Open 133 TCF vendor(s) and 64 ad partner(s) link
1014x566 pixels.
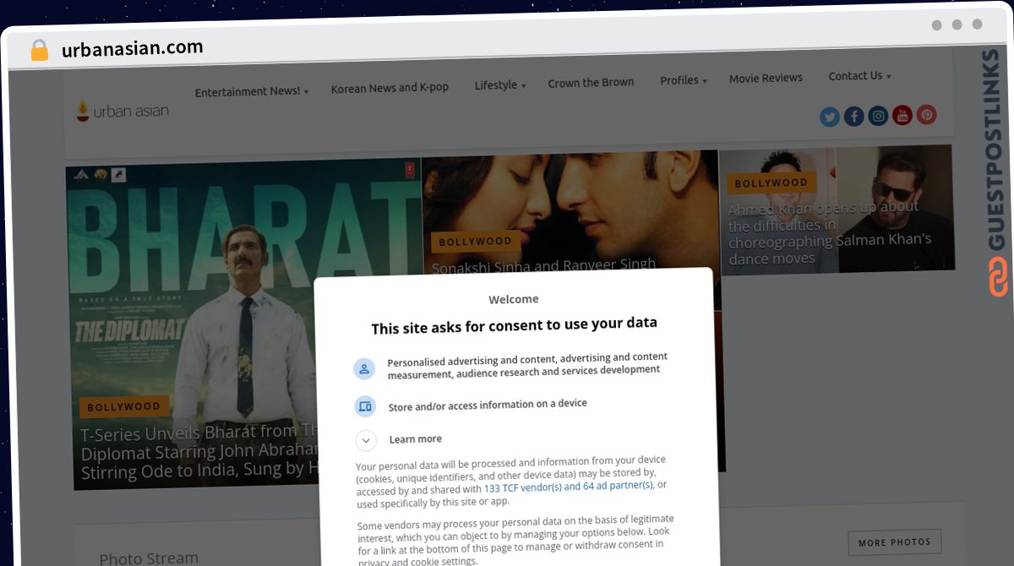click(x=569, y=487)
